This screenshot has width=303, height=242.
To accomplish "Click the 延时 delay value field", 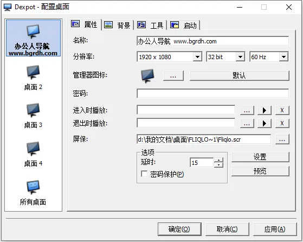I will [x=202, y=162].
